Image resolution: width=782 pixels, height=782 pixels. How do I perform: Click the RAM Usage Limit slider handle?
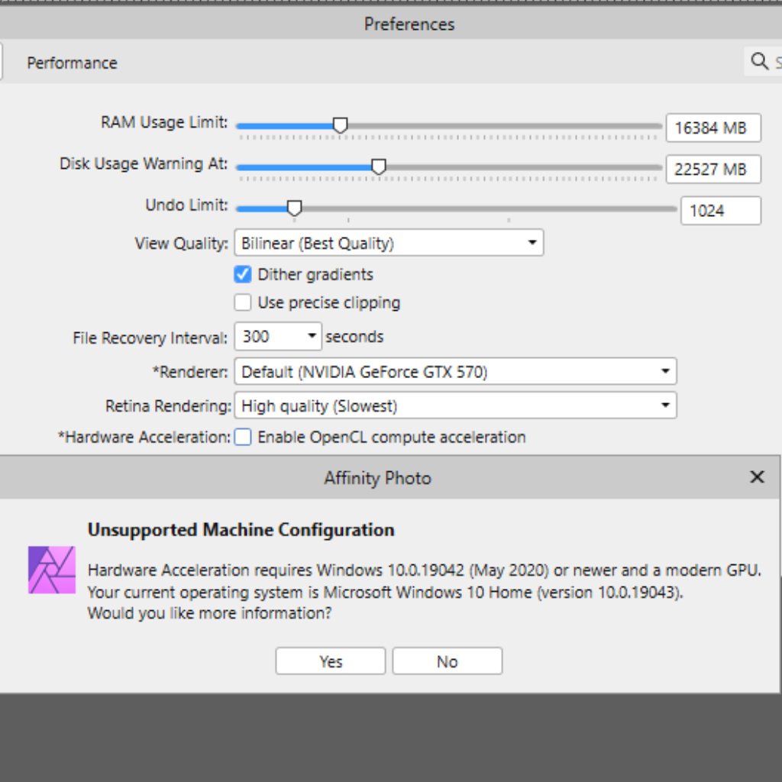pyautogui.click(x=340, y=125)
